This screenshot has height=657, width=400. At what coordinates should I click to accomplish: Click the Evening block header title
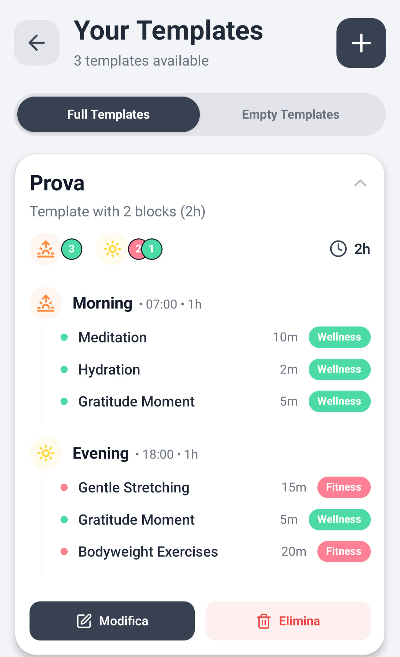(101, 453)
